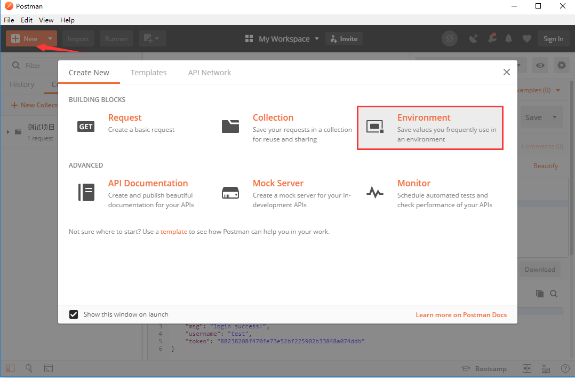
Task: Open a new tab or window from the toolbar icon
Action: 152,38
